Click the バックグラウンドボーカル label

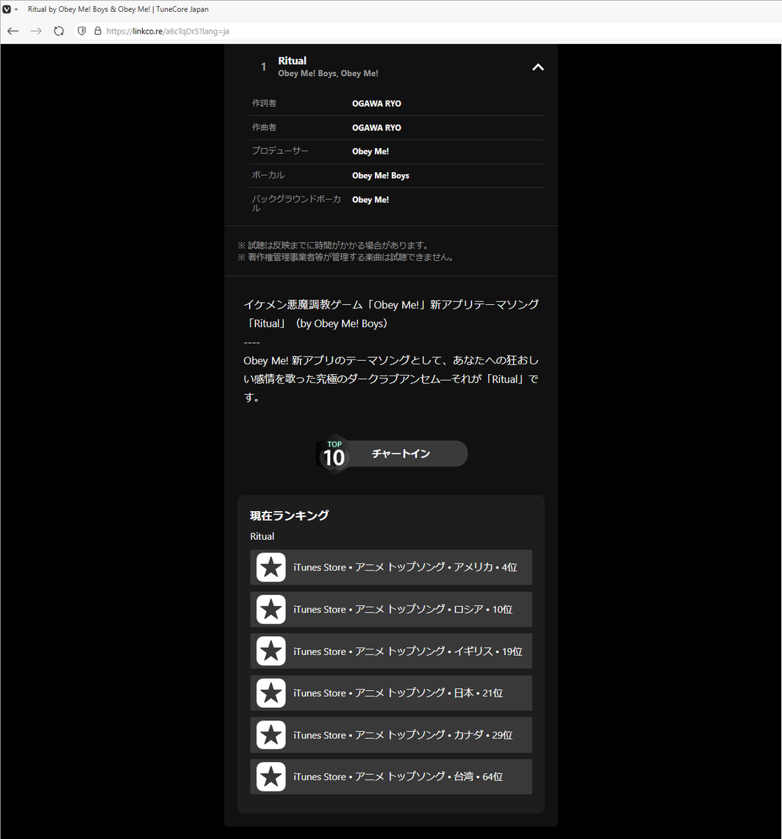tap(297, 203)
